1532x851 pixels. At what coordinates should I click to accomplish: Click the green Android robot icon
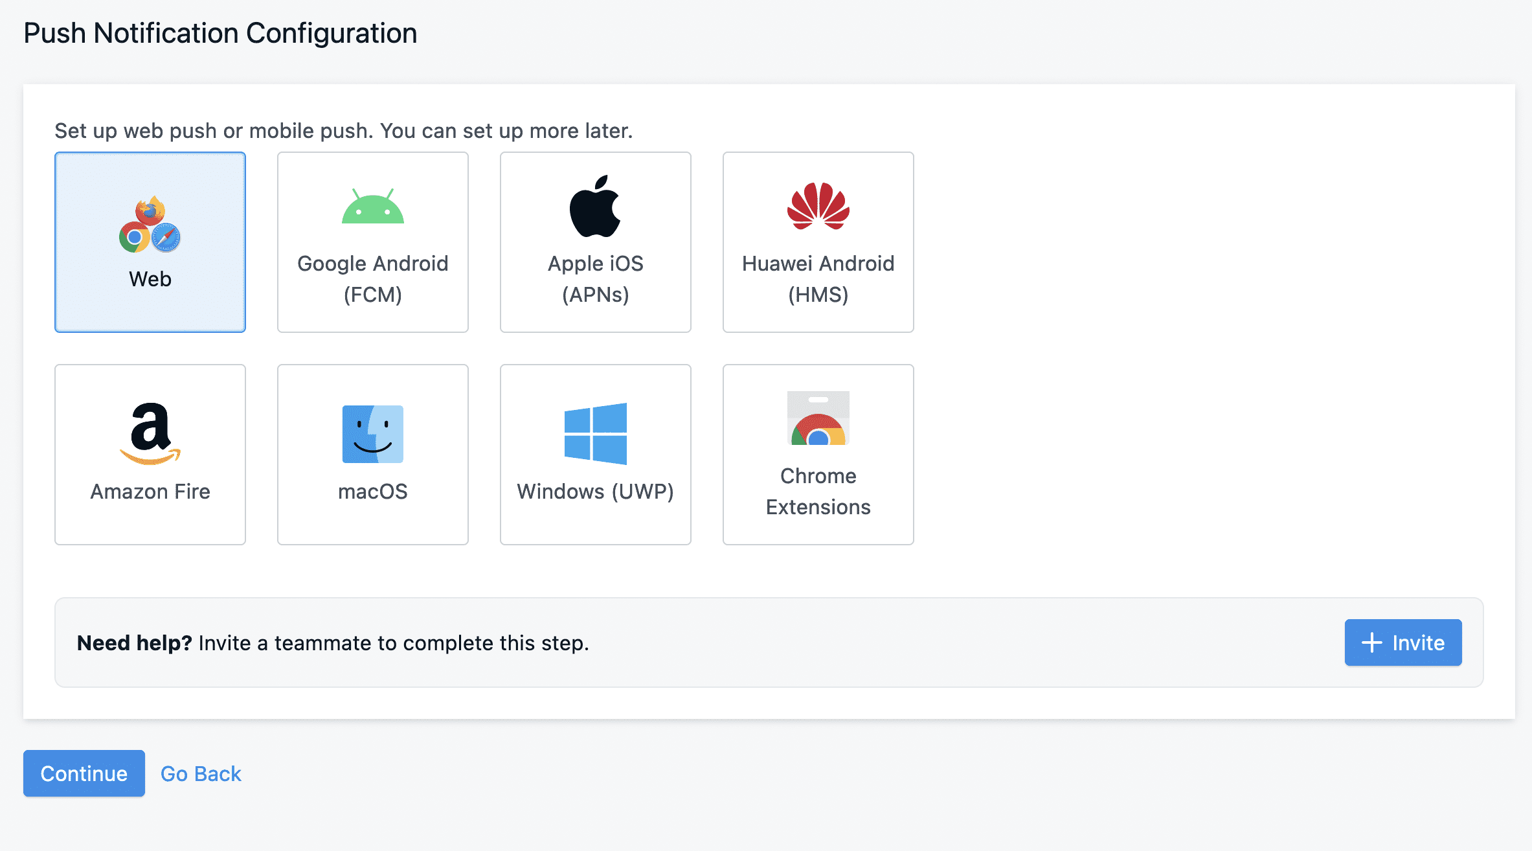pos(372,207)
